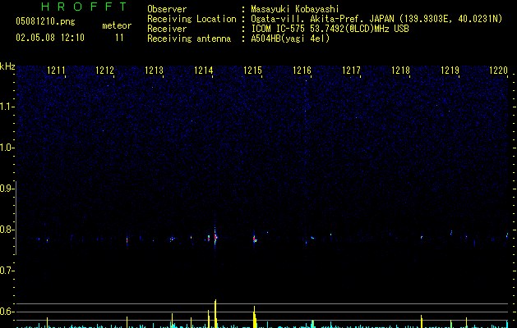Click the Receiving antenna label
The height and width of the screenshot is (328, 517).
point(189,39)
